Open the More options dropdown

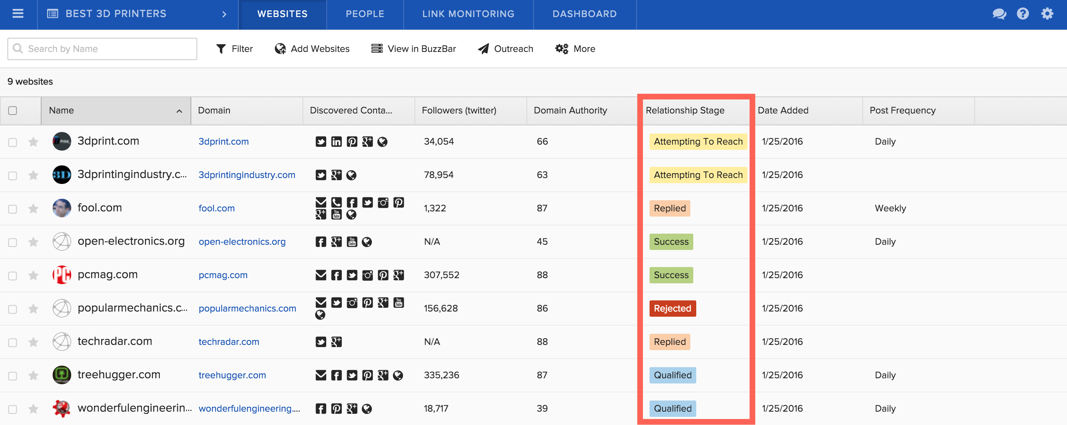[575, 49]
